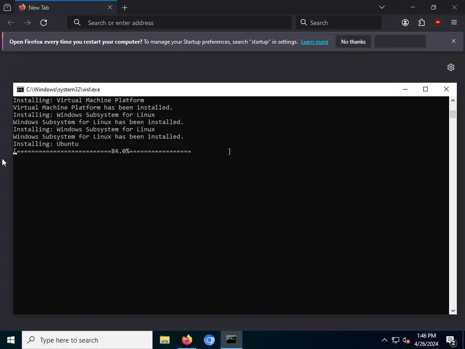Go back with the back arrow
Screen dimensions: 465x349
tap(11, 23)
